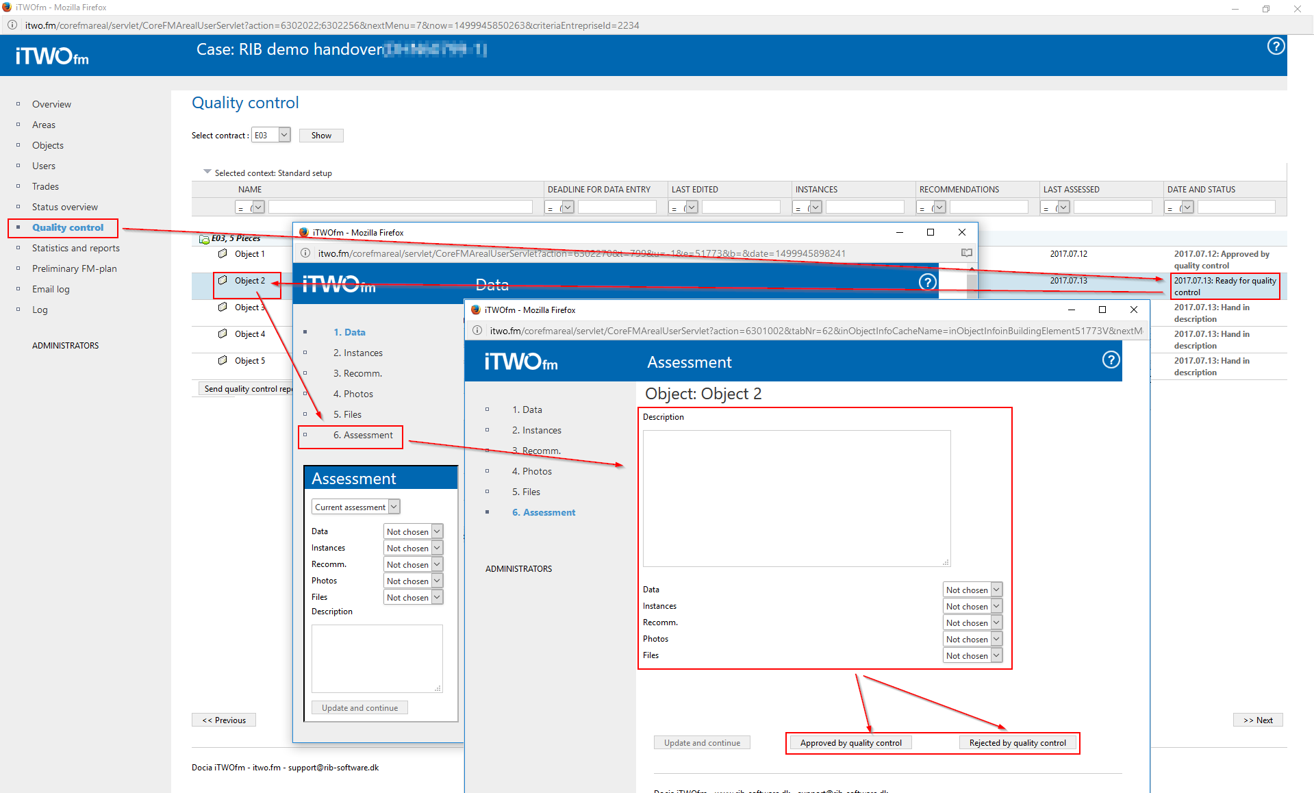Switch to 2. Instances in Assessment window

[536, 431]
